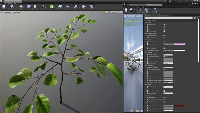The image size is (200, 113).
Task: Click Perspective button in material preview viewport
Action: point(131,16)
